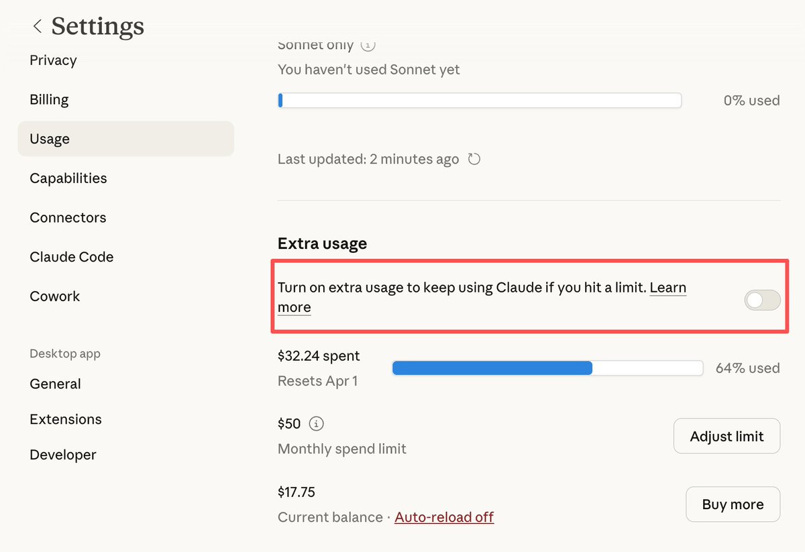
Task: Open the Cowork settings section
Action: pyautogui.click(x=55, y=296)
